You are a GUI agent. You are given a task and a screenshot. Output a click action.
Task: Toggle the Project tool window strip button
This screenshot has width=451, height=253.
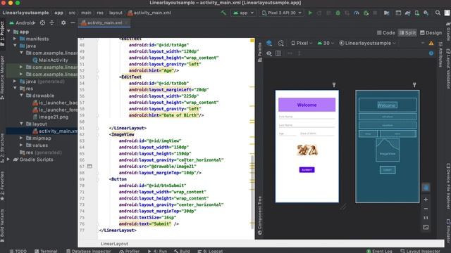(x=2, y=34)
